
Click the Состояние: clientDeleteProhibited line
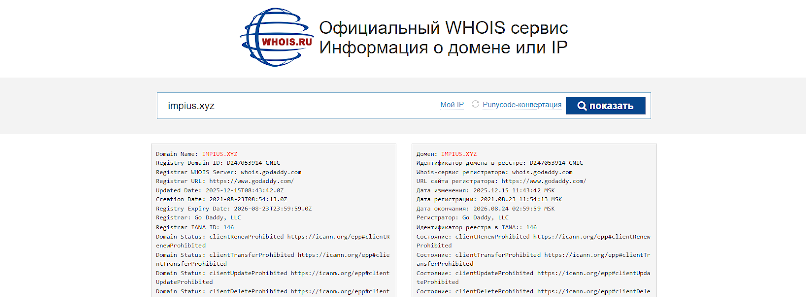(533, 292)
